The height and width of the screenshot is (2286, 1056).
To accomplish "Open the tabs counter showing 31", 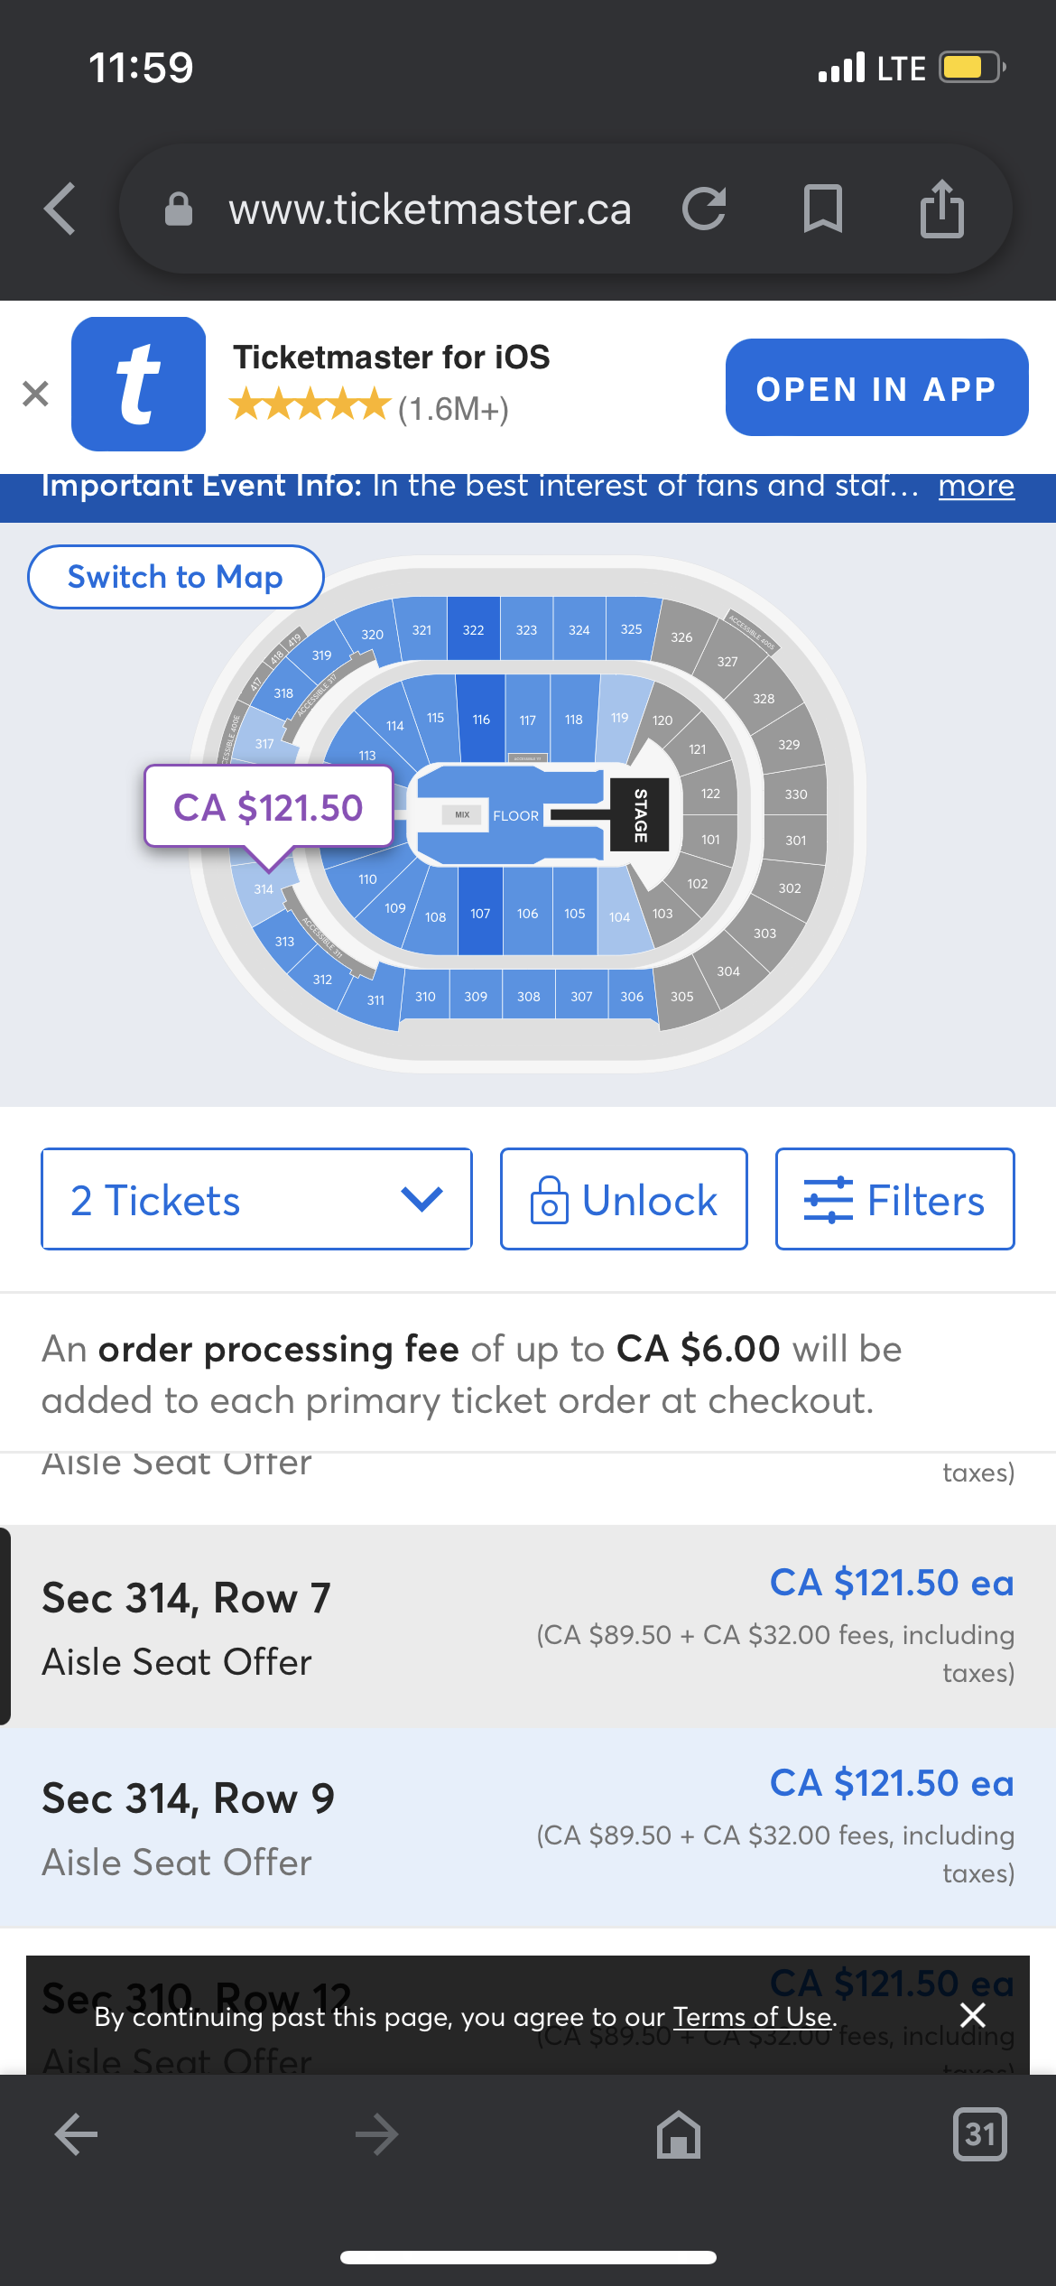I will (979, 2134).
